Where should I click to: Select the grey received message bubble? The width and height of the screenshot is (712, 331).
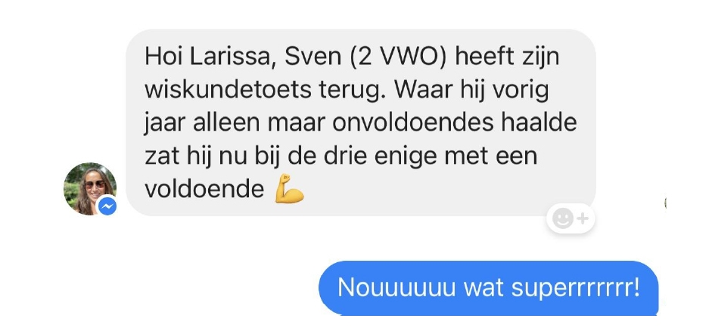click(361, 122)
